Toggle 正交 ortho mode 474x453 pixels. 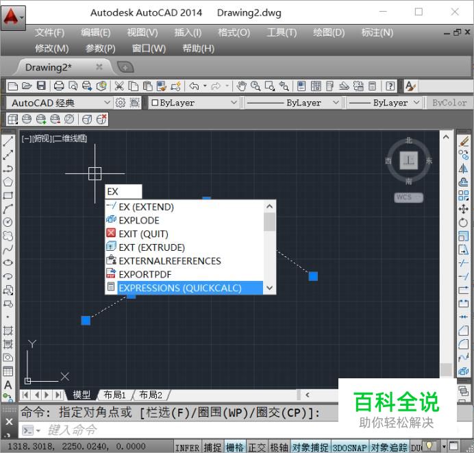coord(257,448)
